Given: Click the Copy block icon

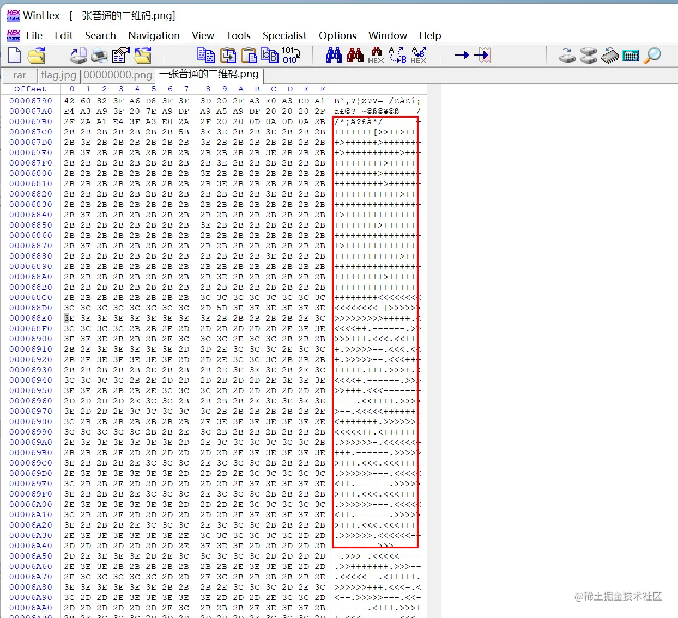Looking at the screenshot, I should [x=205, y=56].
